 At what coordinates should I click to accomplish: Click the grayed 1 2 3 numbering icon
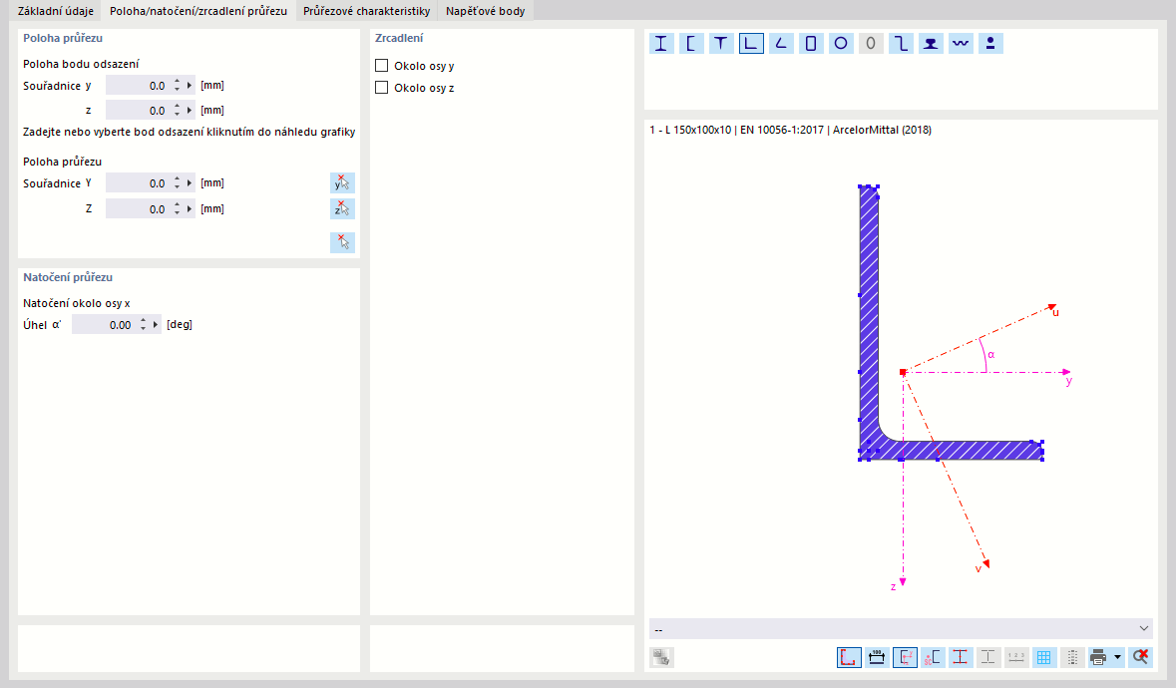(x=1015, y=657)
